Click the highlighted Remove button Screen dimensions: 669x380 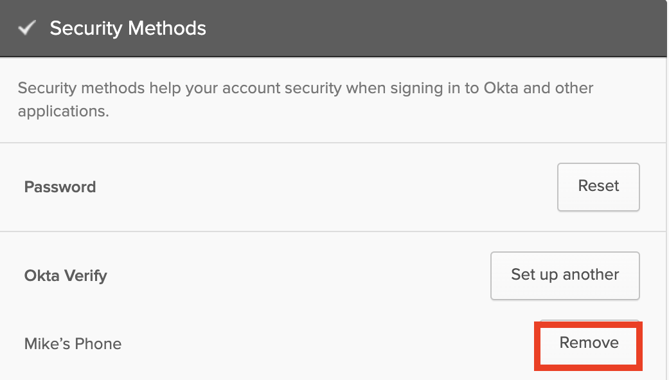[x=587, y=343]
